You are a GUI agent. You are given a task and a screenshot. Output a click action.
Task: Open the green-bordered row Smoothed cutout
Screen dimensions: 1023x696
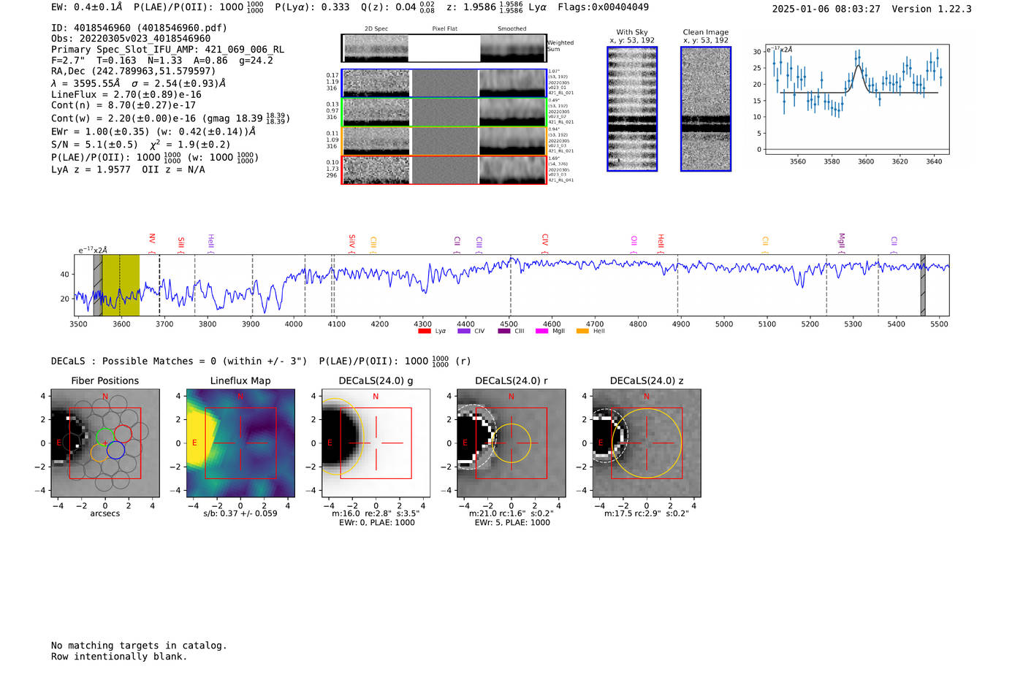click(x=512, y=112)
